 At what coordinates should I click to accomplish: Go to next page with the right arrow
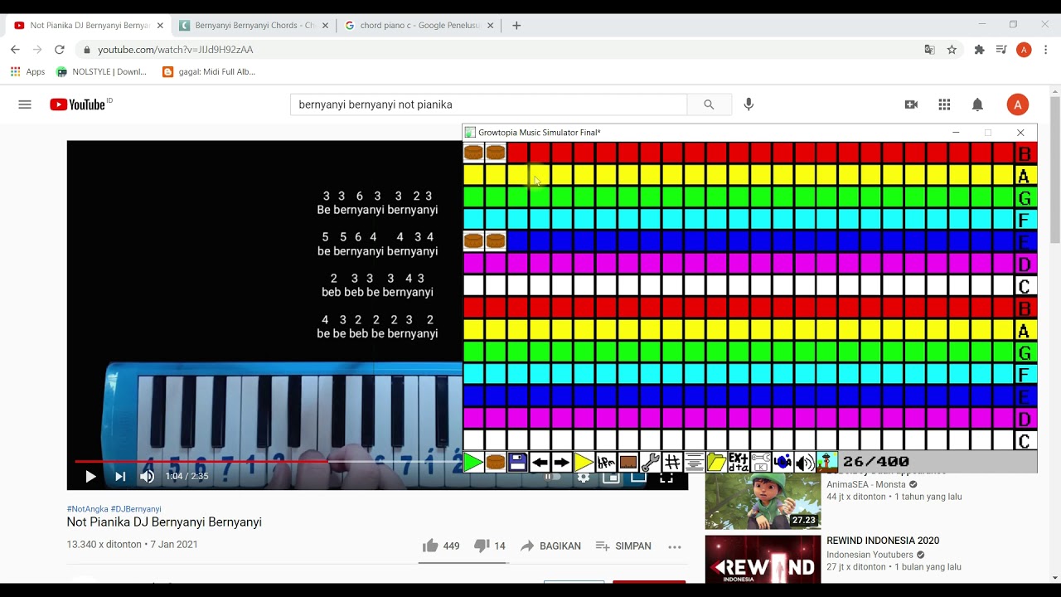pyautogui.click(x=562, y=462)
